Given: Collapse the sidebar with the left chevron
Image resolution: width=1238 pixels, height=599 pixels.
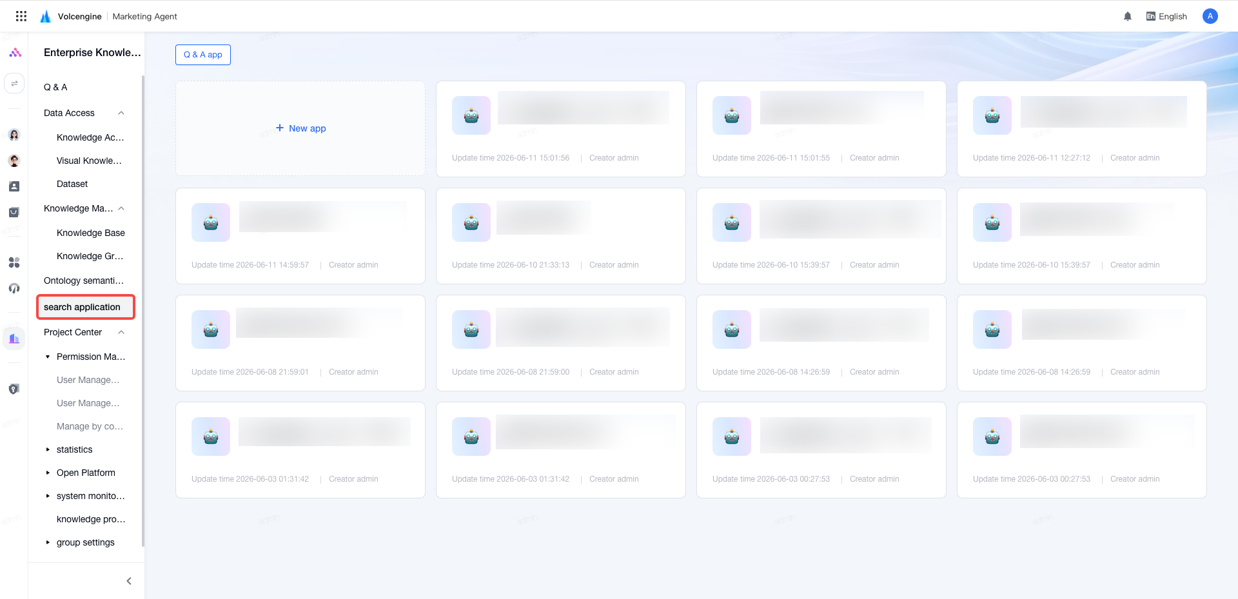Looking at the screenshot, I should point(129,581).
